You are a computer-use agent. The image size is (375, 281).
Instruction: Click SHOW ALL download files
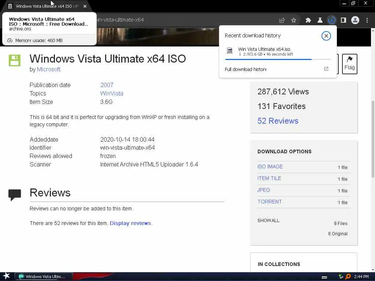pos(268,220)
